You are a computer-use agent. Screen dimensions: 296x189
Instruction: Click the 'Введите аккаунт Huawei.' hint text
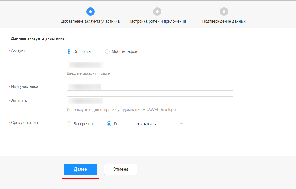89,73
